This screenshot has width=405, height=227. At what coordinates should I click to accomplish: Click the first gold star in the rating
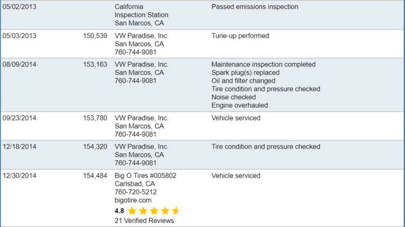(132, 211)
